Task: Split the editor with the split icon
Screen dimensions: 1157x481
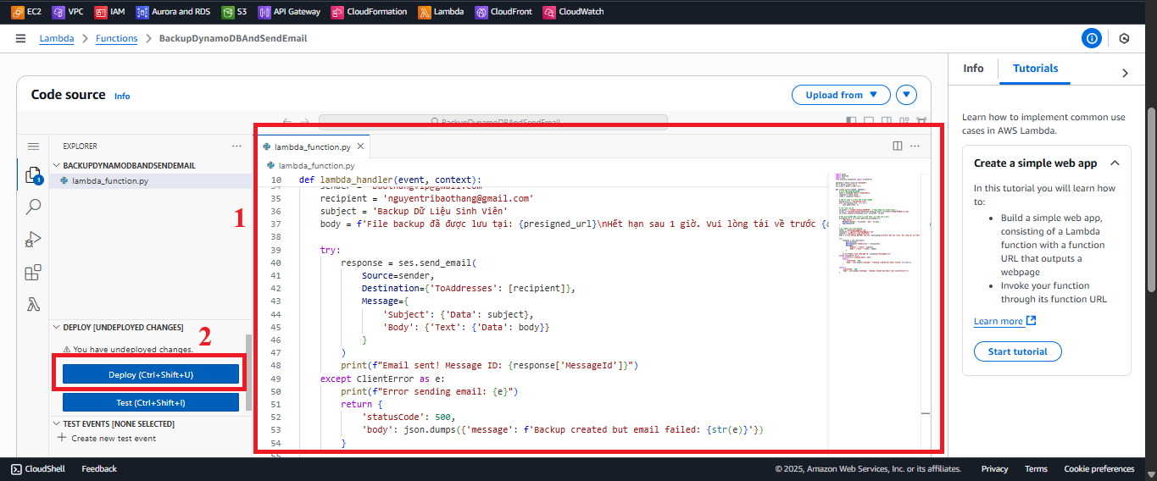Action: click(x=898, y=146)
